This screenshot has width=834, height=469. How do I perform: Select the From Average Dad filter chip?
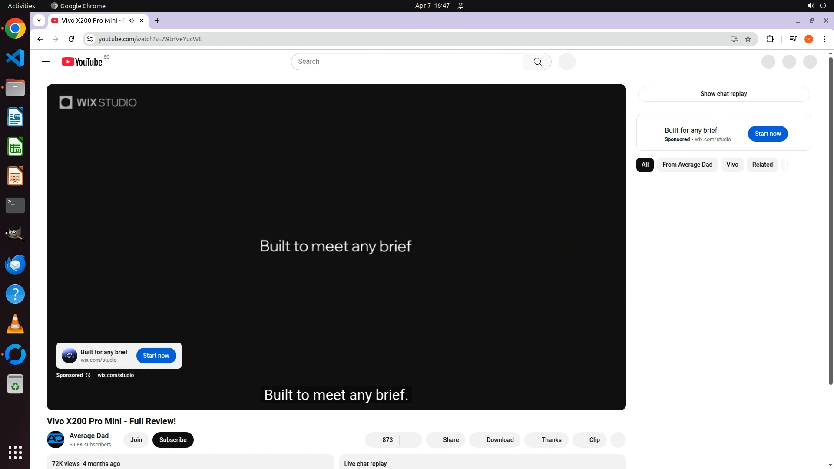(x=687, y=165)
